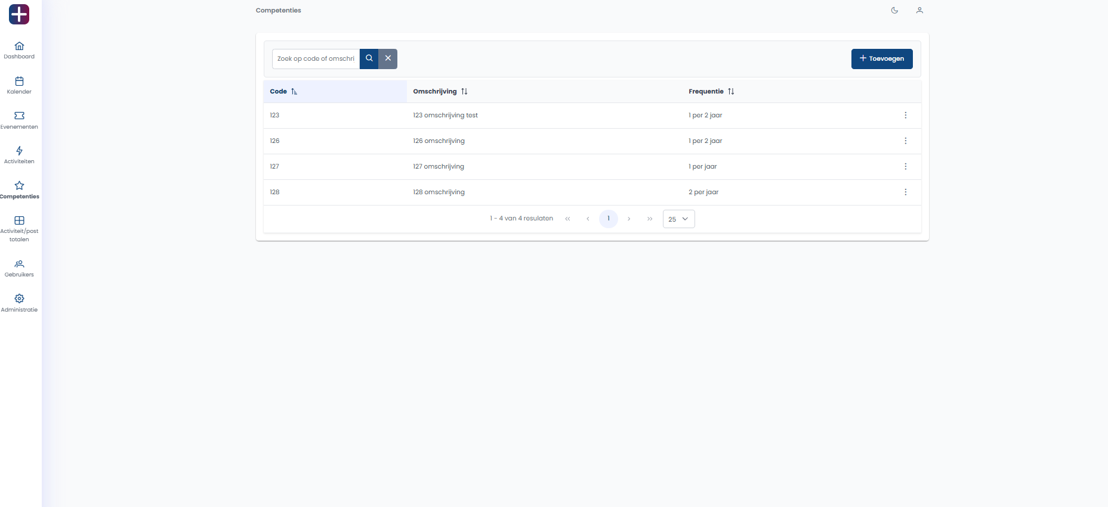Open the Dashboard home icon
Image resolution: width=1108 pixels, height=507 pixels.
(19, 46)
